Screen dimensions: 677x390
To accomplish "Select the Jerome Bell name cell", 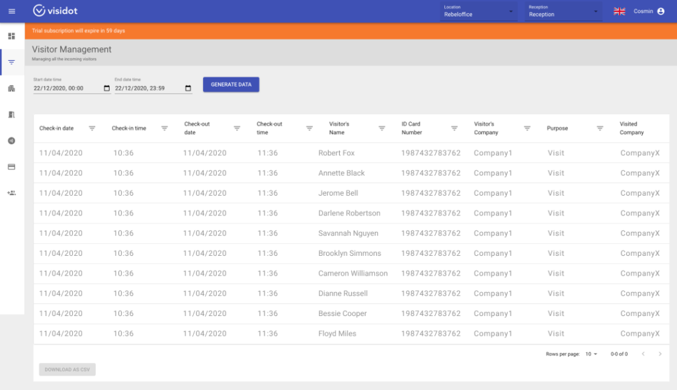I will pos(338,193).
